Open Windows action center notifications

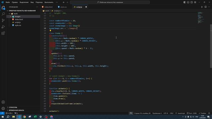(208, 117)
